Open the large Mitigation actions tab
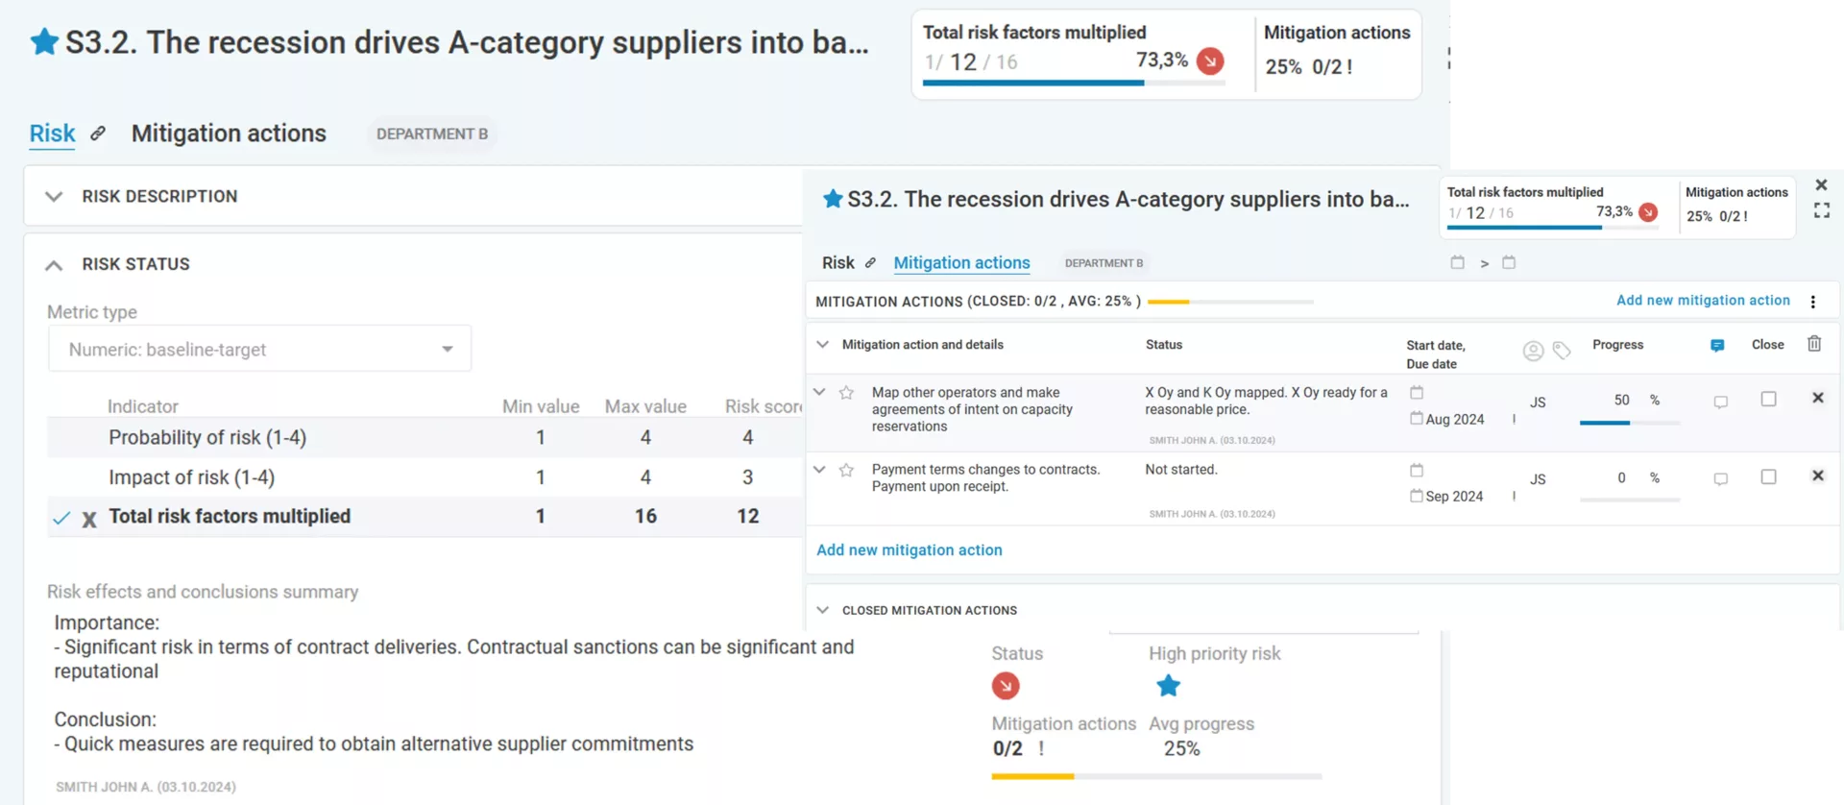The height and width of the screenshot is (805, 1844). point(229,134)
